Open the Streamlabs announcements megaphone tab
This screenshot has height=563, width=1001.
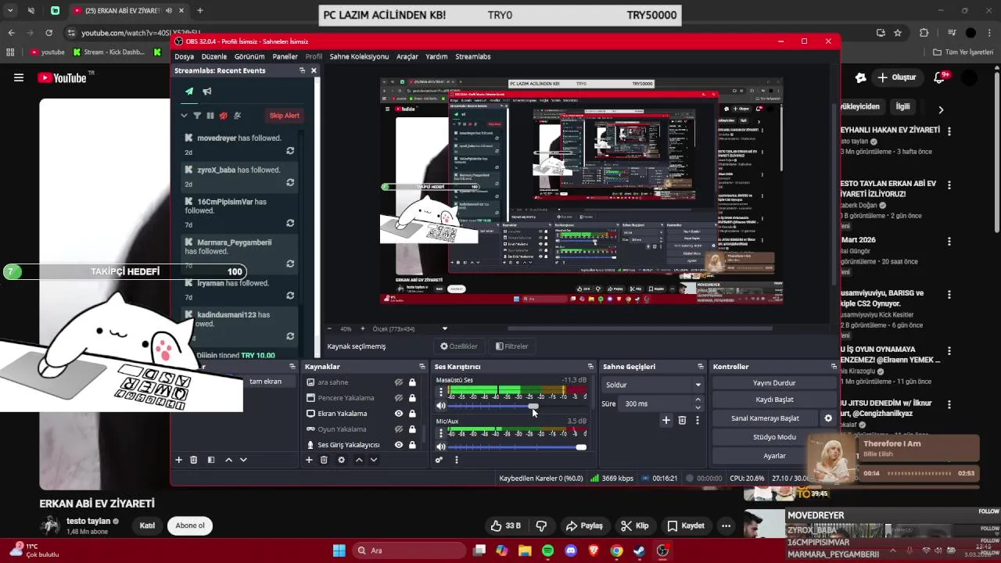207,91
